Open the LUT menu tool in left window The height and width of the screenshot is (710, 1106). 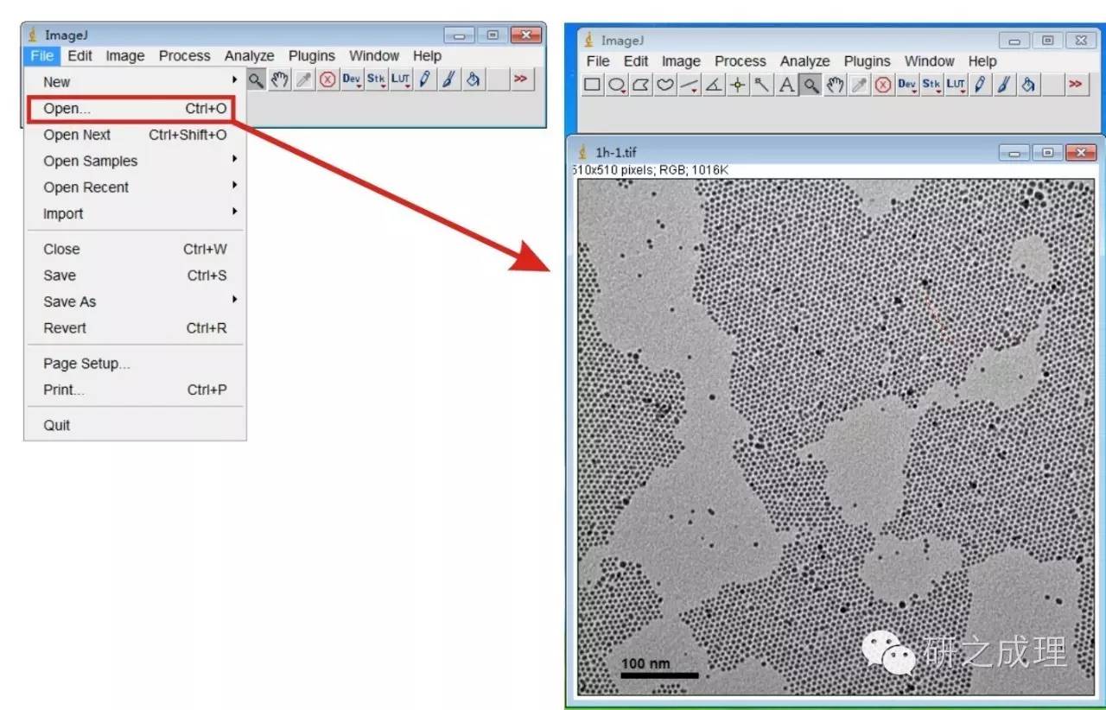pos(400,79)
